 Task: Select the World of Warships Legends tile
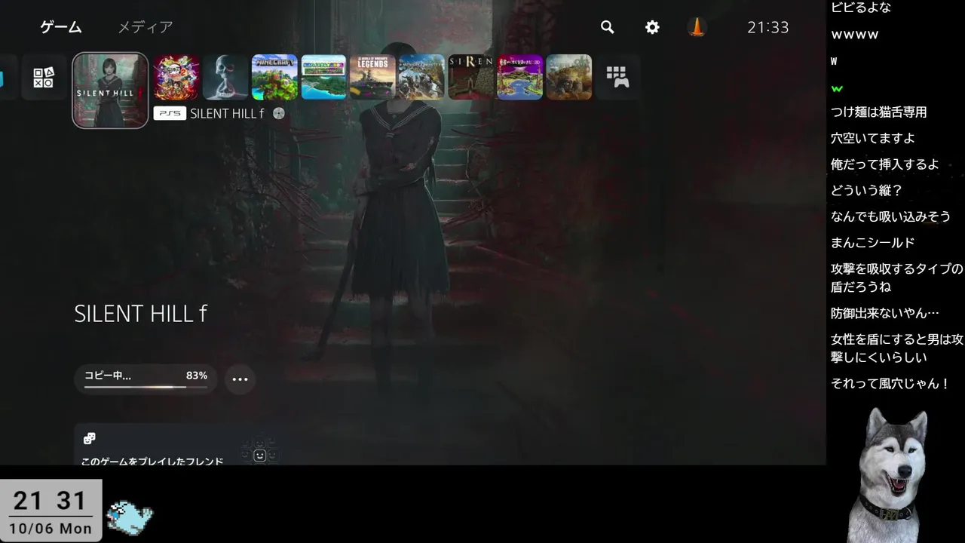372,77
